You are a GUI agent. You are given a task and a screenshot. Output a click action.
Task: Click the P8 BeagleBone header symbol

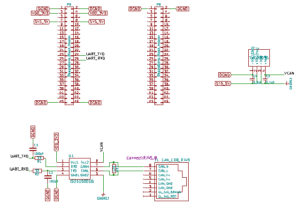pos(160,55)
